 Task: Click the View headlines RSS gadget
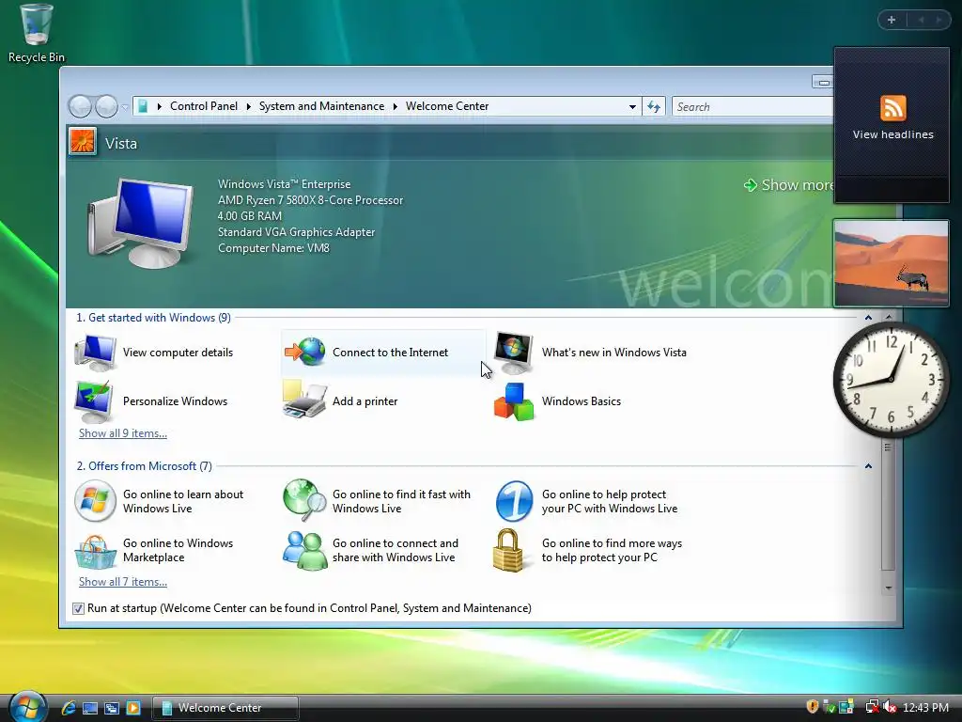(892, 118)
